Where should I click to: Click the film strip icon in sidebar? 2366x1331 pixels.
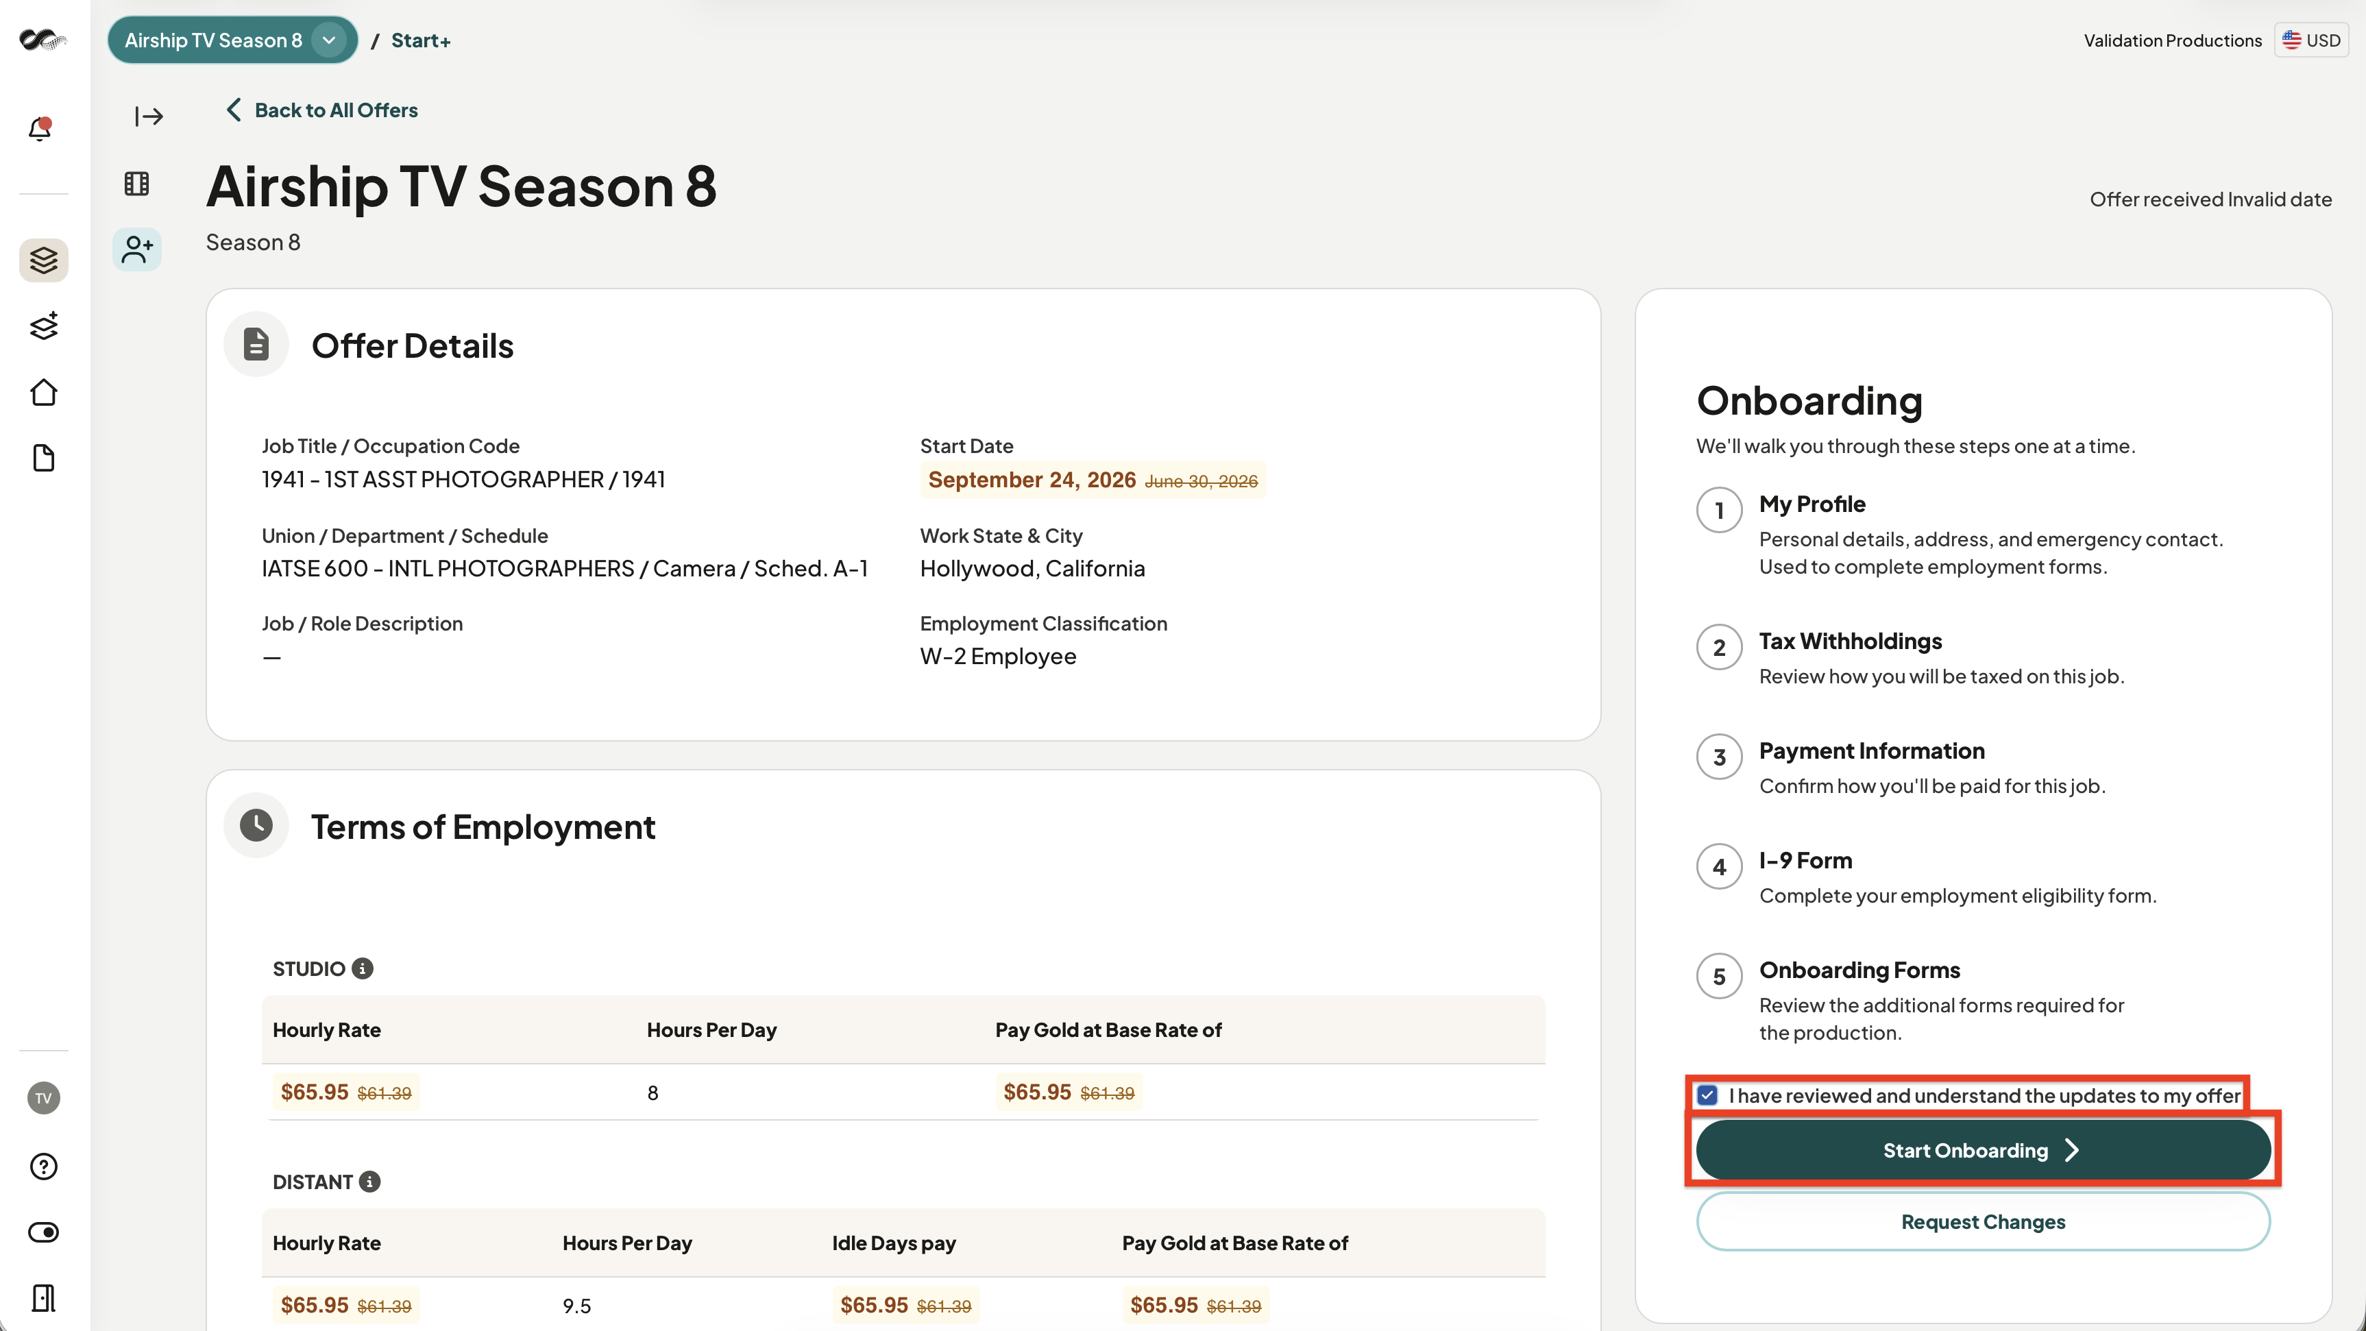(137, 184)
